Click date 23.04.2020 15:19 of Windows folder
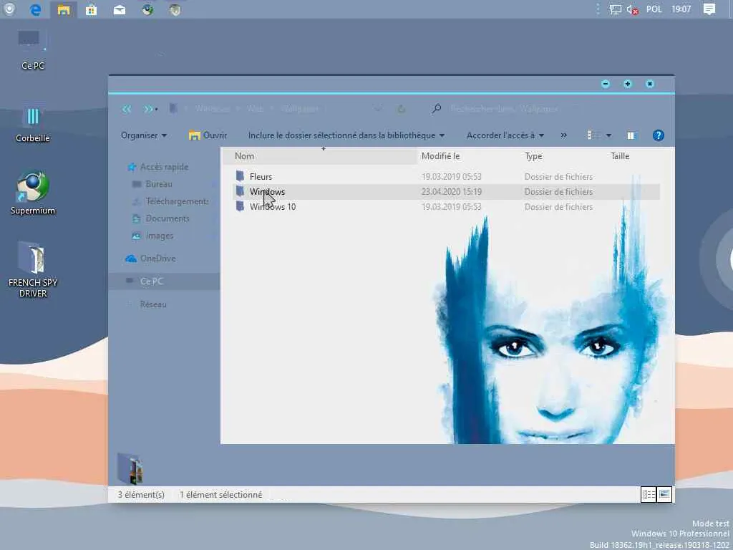 coord(452,192)
